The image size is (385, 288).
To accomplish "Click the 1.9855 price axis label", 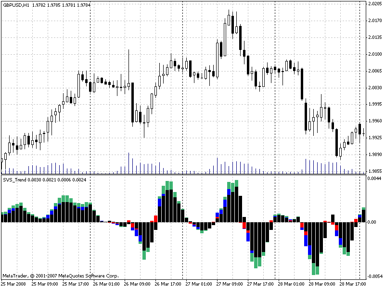I will [x=374, y=171].
